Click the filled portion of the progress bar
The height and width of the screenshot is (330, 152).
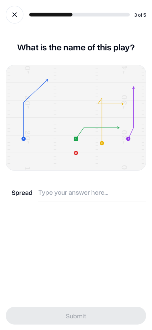(x=51, y=15)
